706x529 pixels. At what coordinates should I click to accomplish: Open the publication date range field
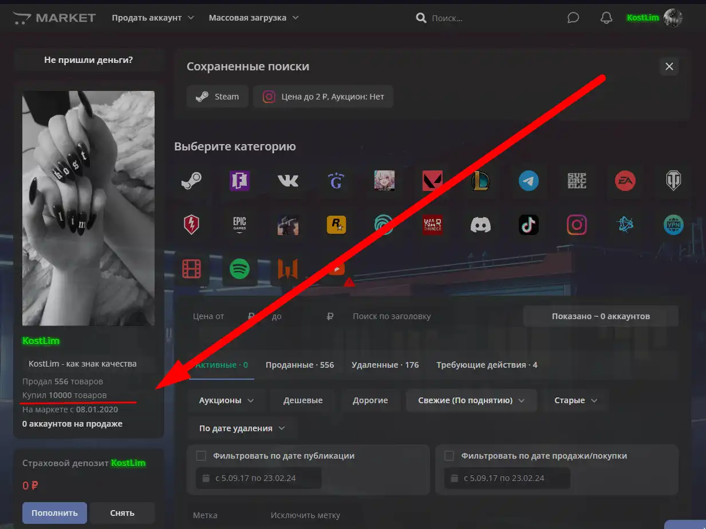pyautogui.click(x=258, y=478)
